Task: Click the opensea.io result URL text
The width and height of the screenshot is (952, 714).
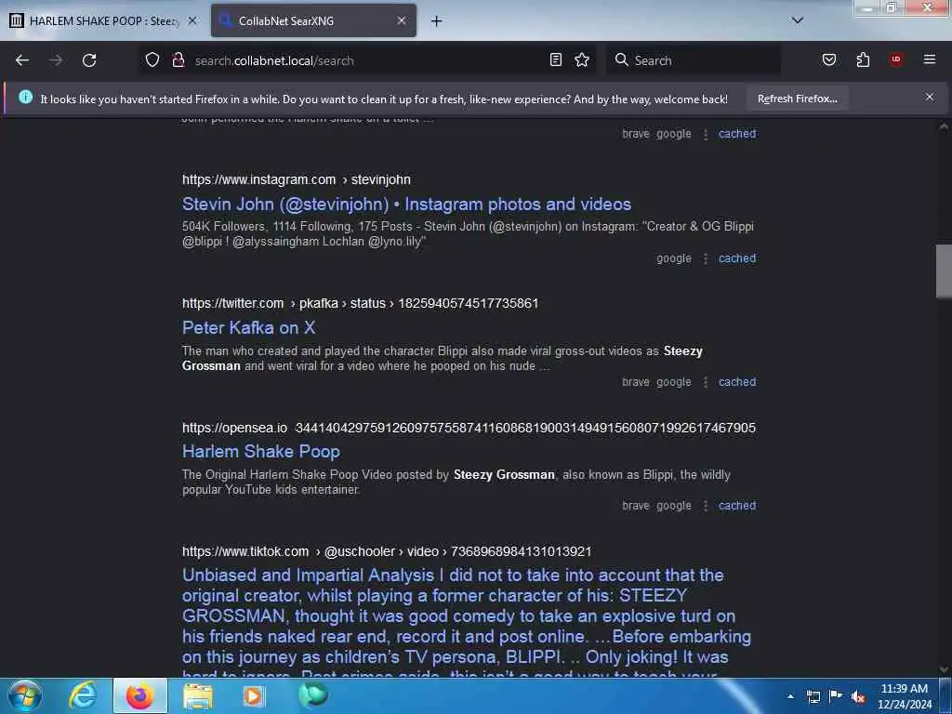Action: point(469,428)
